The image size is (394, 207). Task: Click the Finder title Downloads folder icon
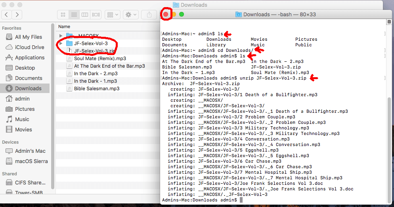click(176, 5)
